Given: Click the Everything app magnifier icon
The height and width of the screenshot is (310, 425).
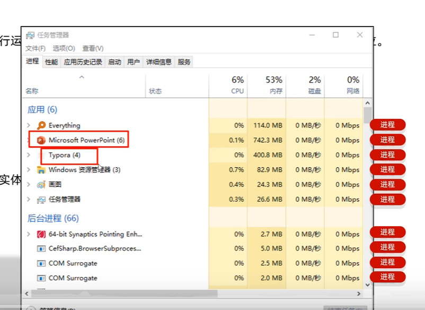Looking at the screenshot, I should (41, 125).
